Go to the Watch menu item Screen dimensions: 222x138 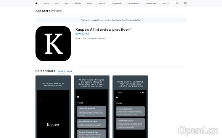point(89,3)
